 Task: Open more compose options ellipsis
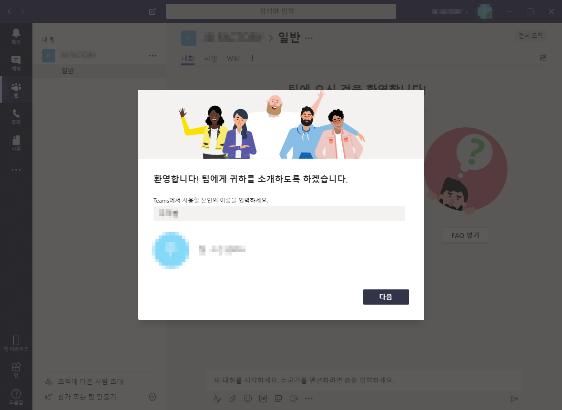(x=309, y=399)
